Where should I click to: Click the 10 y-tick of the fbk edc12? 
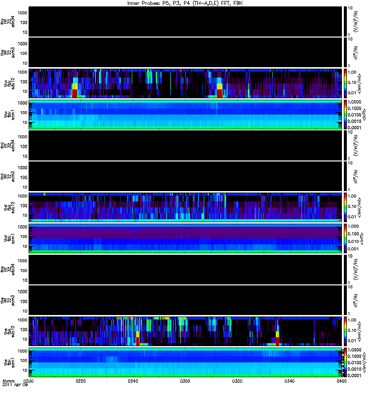(25, 339)
